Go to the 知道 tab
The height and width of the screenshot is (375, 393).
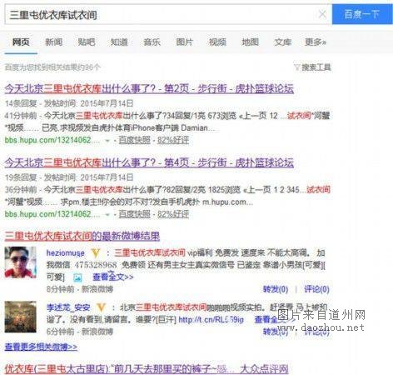pyautogui.click(x=119, y=42)
